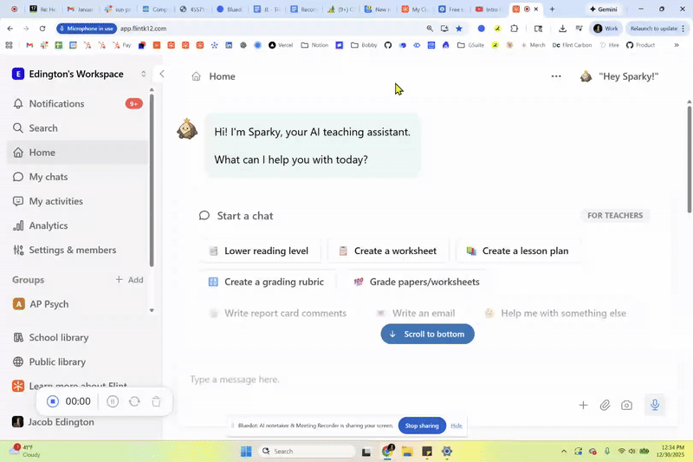This screenshot has height=462, width=693.
Task: Reload the browser page
Action: (42, 29)
